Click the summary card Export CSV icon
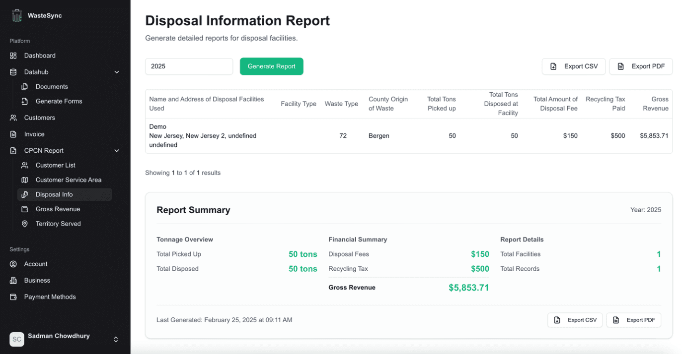This screenshot has width=682, height=354. coord(557,320)
